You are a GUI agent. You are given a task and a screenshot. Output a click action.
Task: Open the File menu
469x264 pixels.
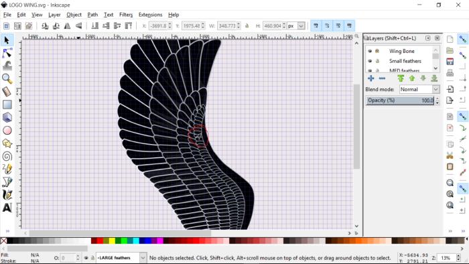(x=7, y=15)
